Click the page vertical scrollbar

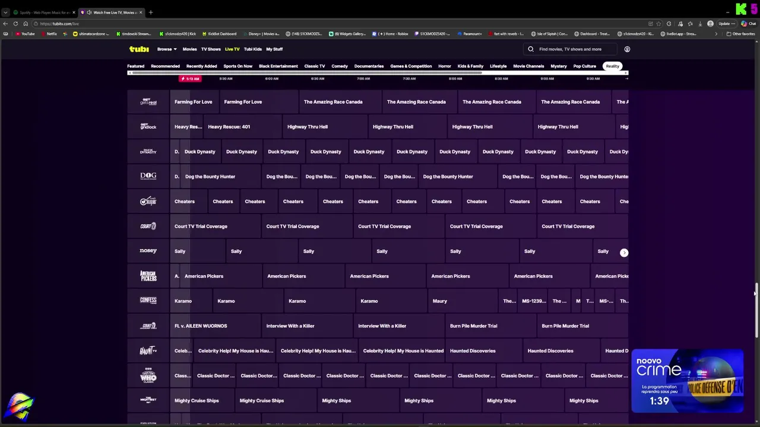(x=756, y=311)
